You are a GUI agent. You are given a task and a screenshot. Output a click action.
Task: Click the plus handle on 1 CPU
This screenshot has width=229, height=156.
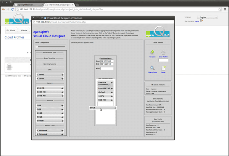tap(112, 96)
